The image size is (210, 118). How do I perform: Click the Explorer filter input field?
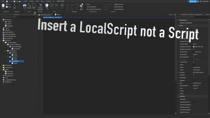18,17
